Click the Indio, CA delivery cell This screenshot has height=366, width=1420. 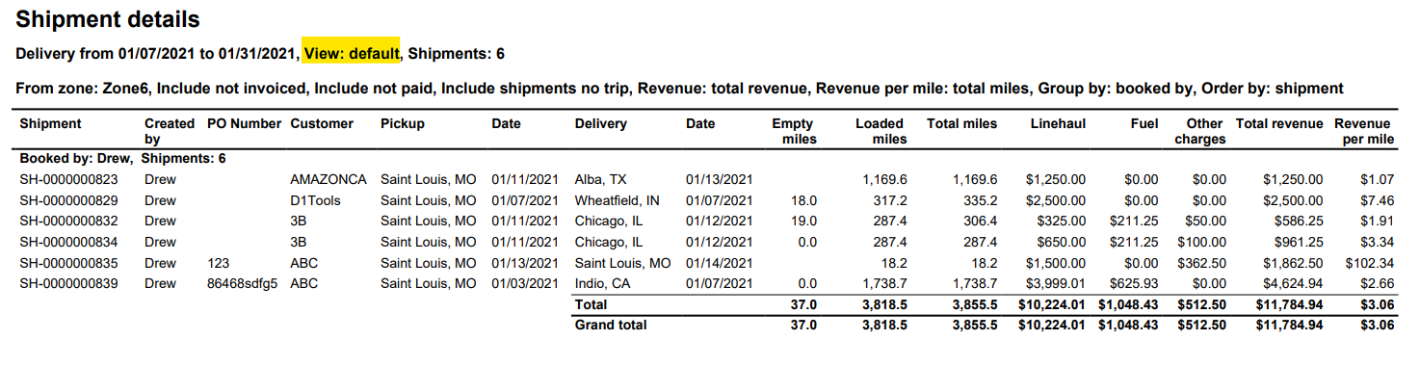(602, 283)
